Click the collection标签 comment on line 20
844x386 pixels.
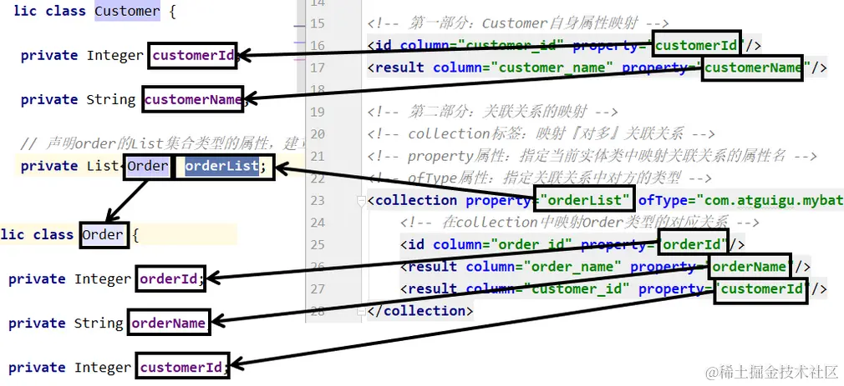(x=541, y=133)
